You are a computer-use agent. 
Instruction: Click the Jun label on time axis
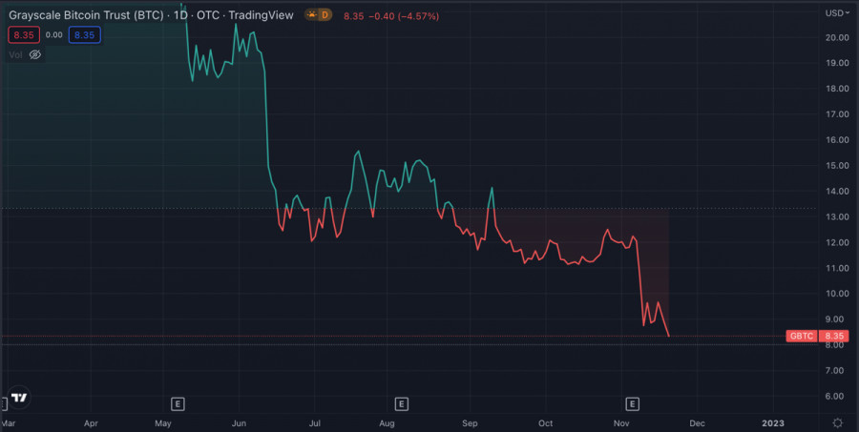pos(239,423)
